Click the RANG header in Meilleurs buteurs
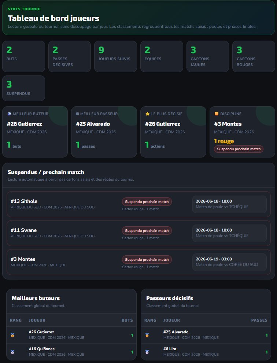This screenshot has height=363, width=277. pyautogui.click(x=16, y=320)
